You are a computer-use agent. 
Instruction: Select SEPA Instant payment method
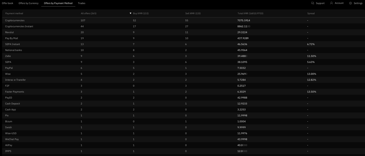click(12, 44)
